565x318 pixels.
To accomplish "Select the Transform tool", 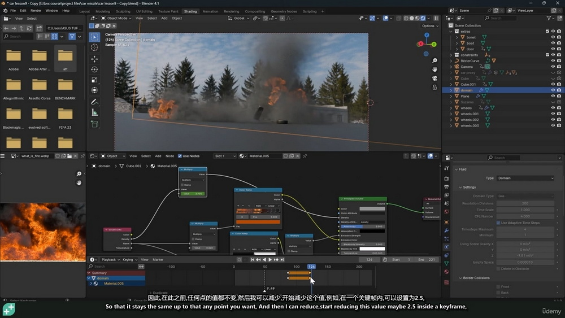I will pos(94,90).
